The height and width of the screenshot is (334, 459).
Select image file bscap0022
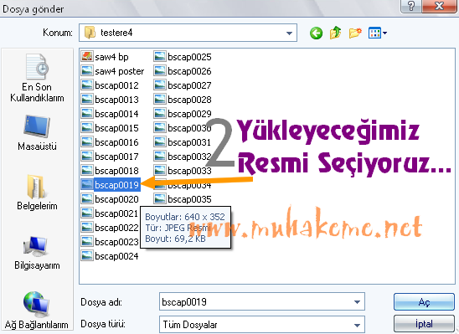[110, 228]
